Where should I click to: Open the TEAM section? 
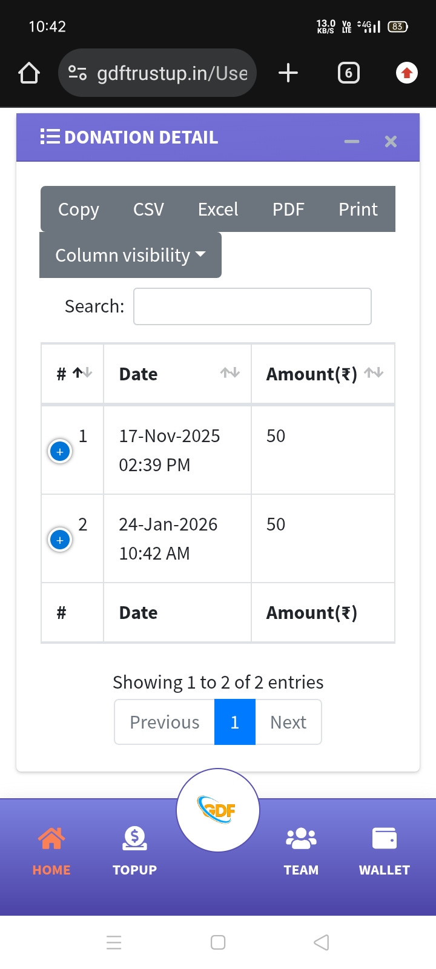tap(301, 851)
